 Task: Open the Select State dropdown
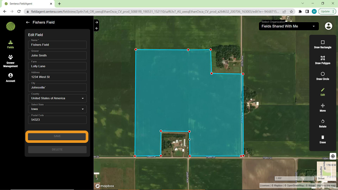(57, 109)
